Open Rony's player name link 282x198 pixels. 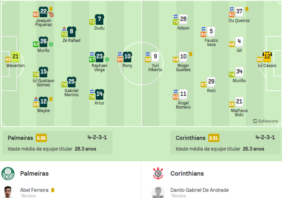pos(127,66)
